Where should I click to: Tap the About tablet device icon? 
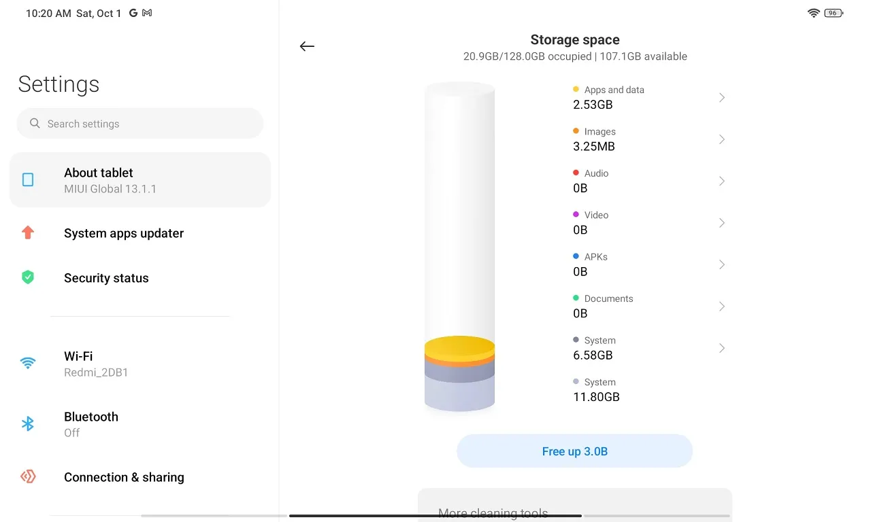28,179
